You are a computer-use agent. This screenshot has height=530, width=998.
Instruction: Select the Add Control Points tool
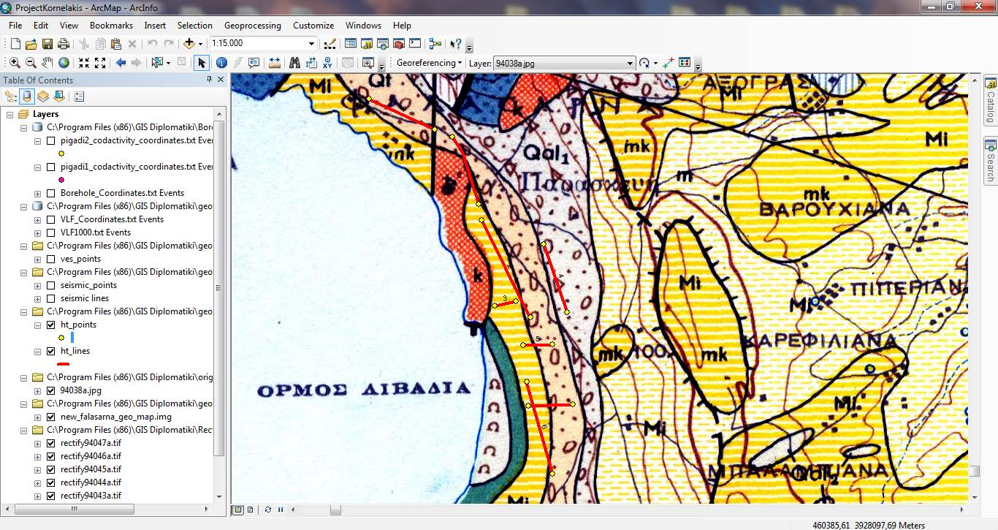point(668,63)
